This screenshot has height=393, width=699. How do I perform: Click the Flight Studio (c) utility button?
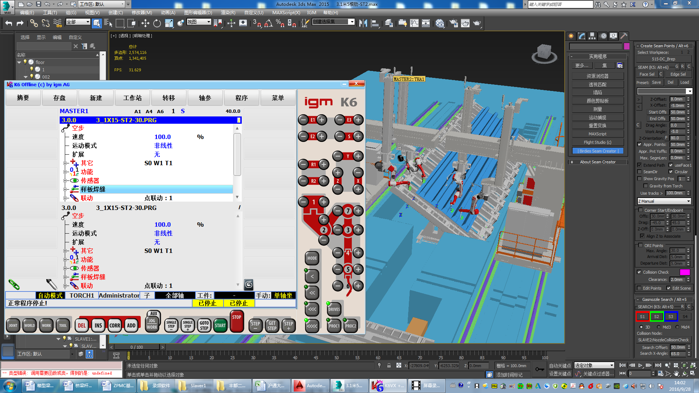click(597, 142)
